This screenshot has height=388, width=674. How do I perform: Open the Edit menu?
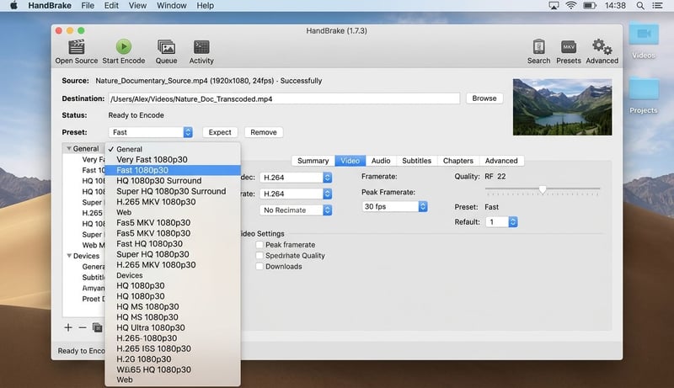[111, 6]
